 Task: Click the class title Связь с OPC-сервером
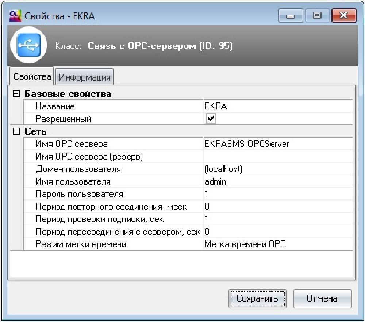pos(160,46)
